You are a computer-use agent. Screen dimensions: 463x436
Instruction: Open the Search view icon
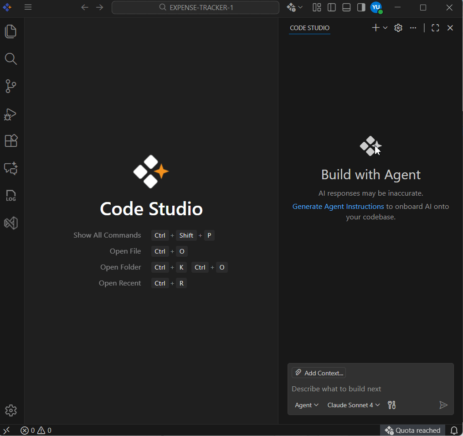(x=11, y=59)
